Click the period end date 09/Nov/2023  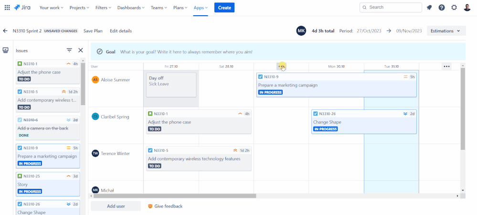[409, 31]
